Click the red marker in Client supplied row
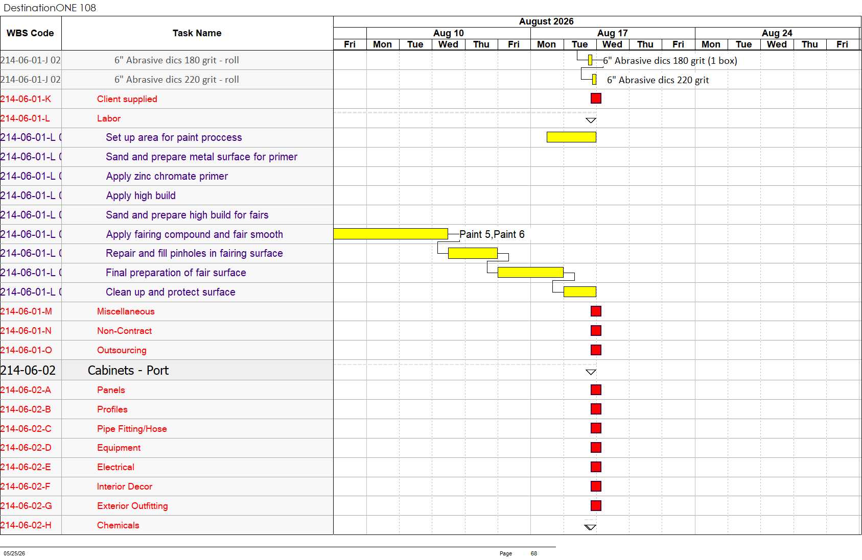 [596, 99]
